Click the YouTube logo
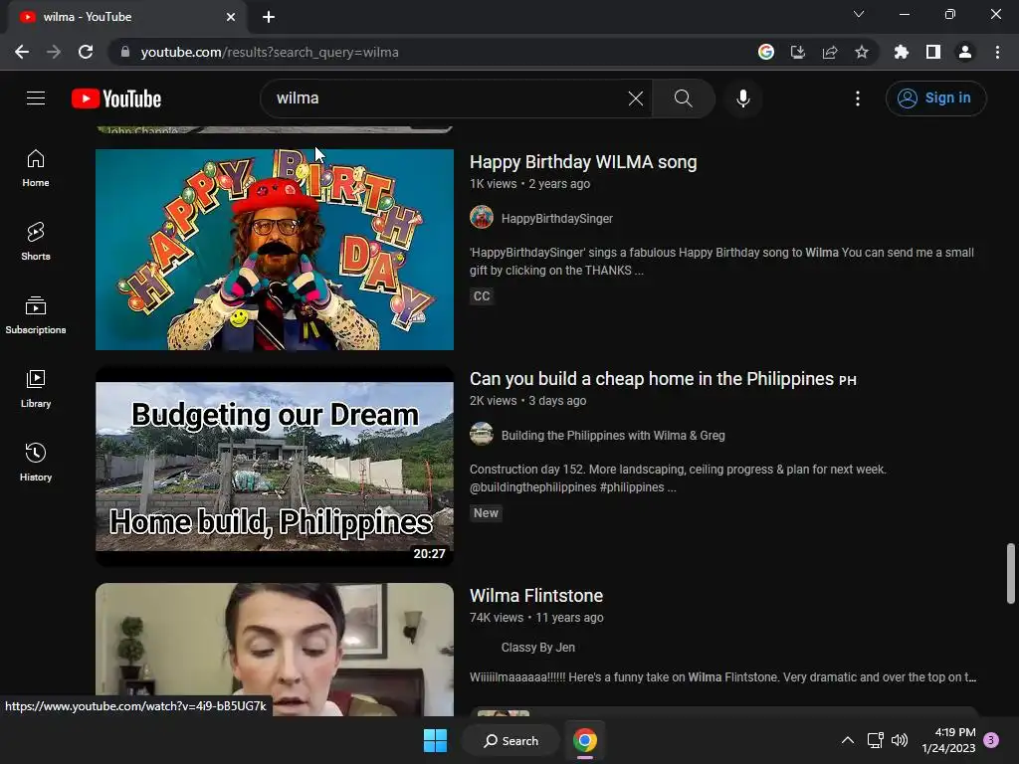Screen dimensions: 1019x764 [x=116, y=98]
